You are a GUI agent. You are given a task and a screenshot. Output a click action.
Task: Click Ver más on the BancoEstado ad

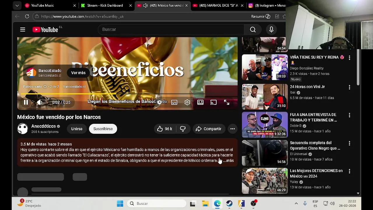tap(78, 73)
